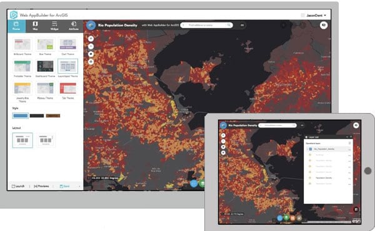Viewport: 375px width, 231px height.
Task: Switch to the Attribute tab
Action: tap(73, 26)
